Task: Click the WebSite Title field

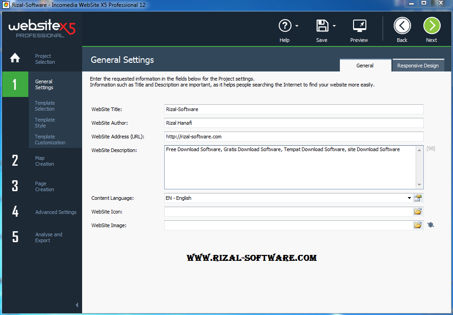Action: click(x=294, y=109)
